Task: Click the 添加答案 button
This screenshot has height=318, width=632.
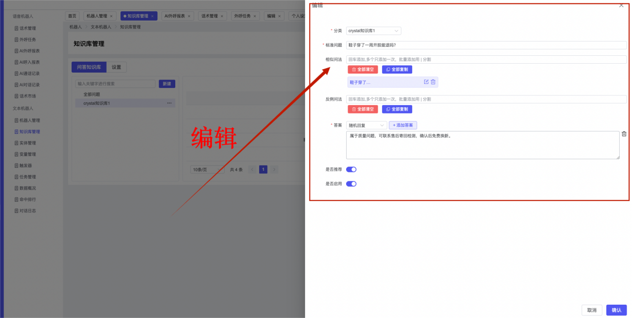Action: click(403, 125)
